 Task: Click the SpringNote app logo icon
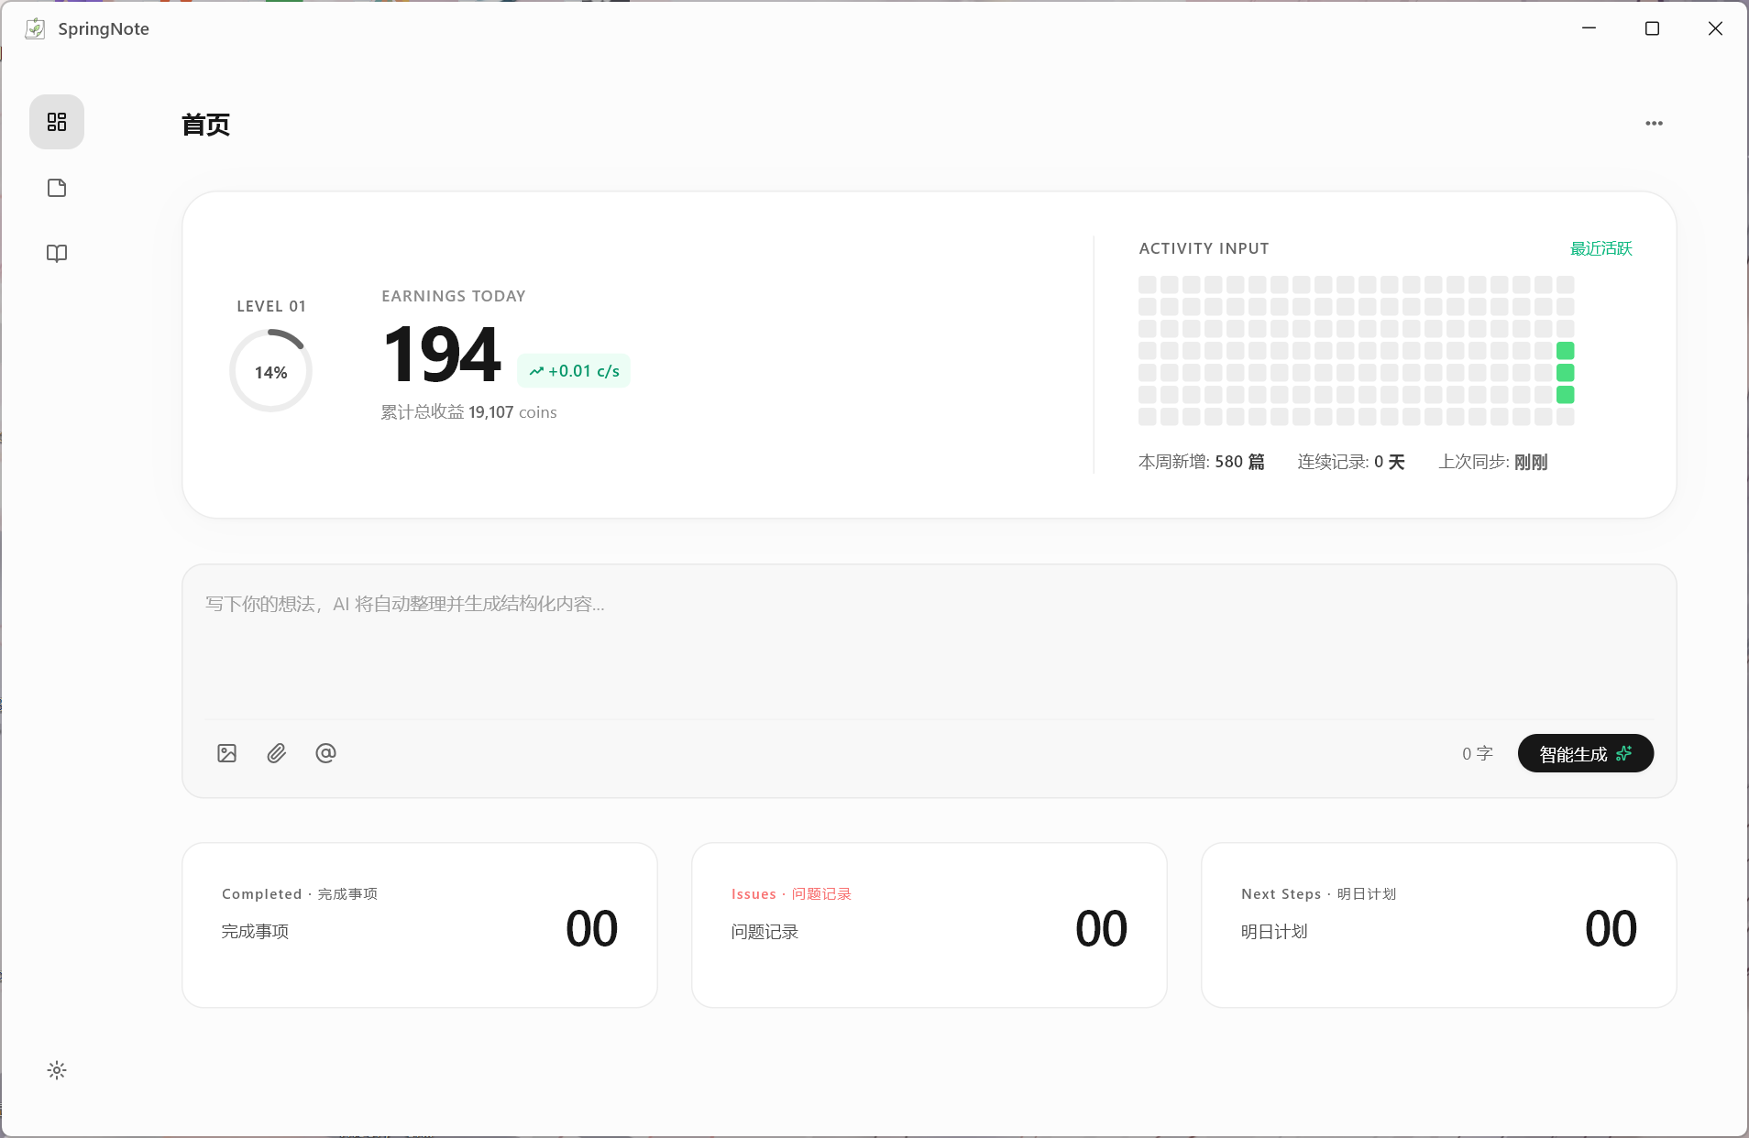coord(35,28)
